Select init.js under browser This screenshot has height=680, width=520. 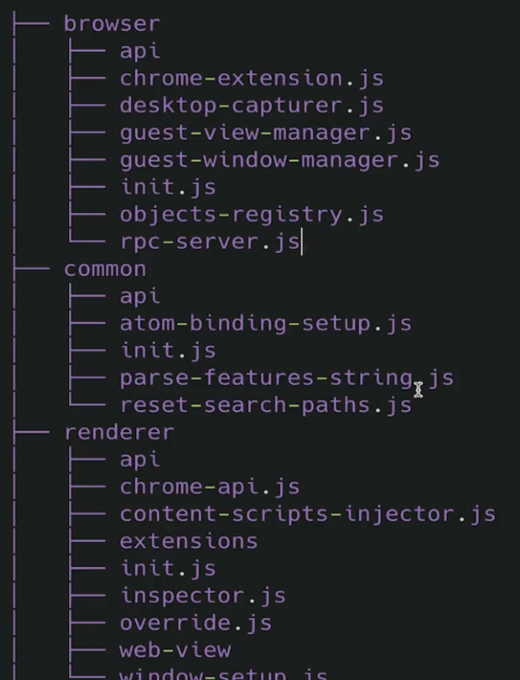pyautogui.click(x=168, y=187)
